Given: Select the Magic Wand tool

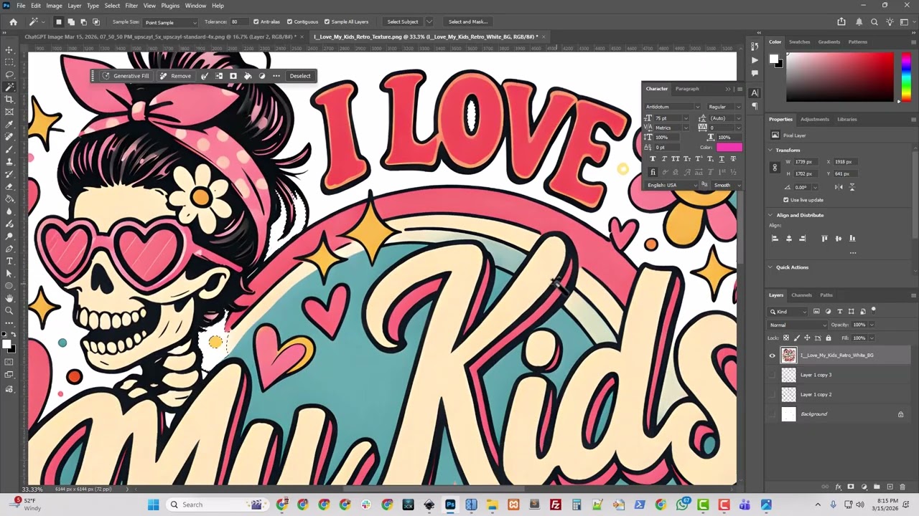Looking at the screenshot, I should (x=9, y=87).
